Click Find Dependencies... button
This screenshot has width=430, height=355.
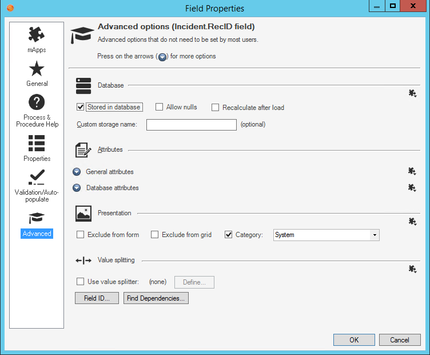pos(156,298)
